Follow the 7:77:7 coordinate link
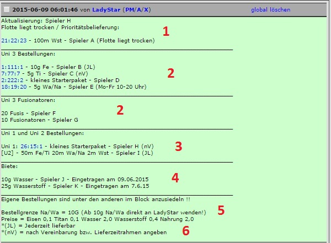The image size is (331, 243). pyautogui.click(x=10, y=73)
